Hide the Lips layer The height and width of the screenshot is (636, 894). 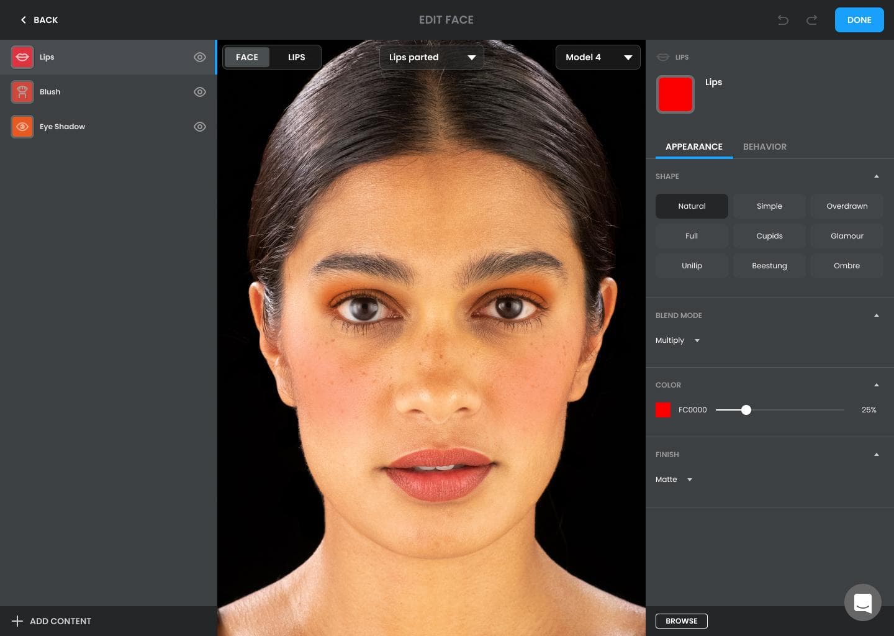tap(199, 57)
